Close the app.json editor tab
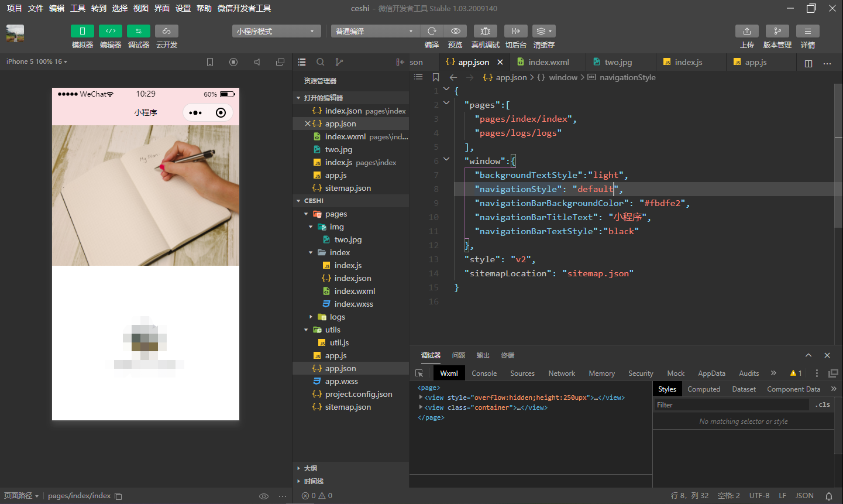Screen dimensions: 843x504 (x=500, y=62)
